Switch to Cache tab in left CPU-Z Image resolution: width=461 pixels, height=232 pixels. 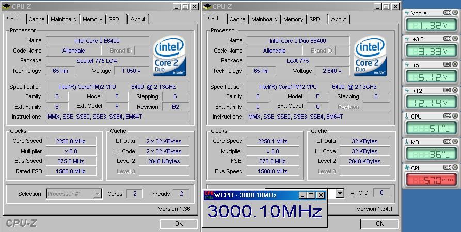(x=37, y=19)
